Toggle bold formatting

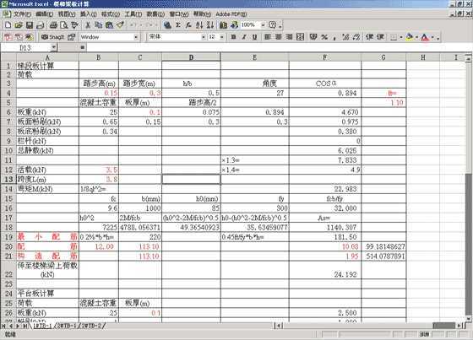pos(233,37)
